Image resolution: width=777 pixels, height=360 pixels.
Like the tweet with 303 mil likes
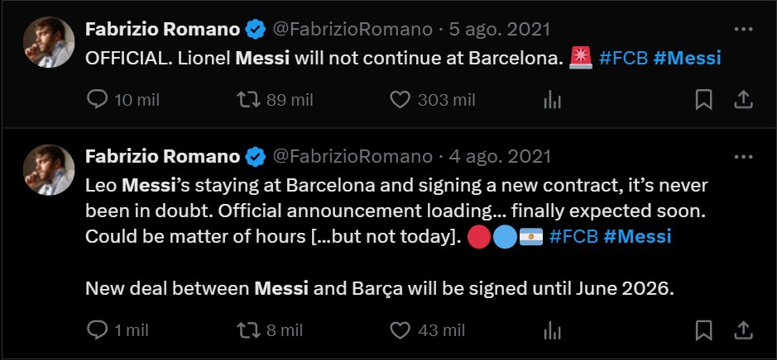coord(400,100)
